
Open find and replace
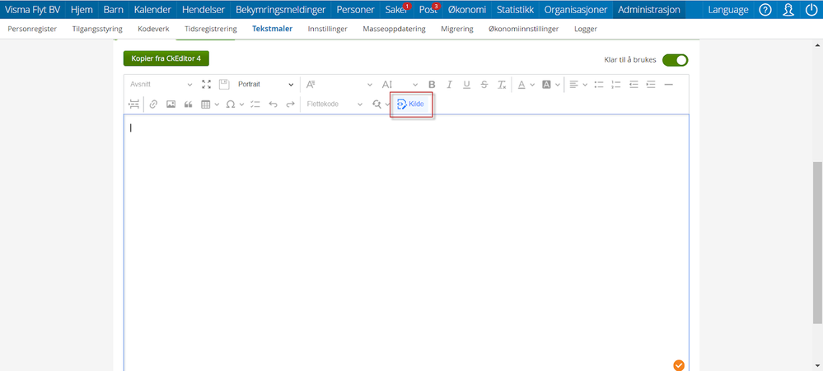376,104
